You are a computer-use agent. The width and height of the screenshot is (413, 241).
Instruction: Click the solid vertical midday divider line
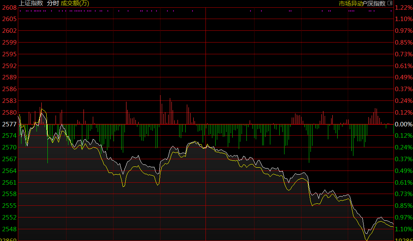(206, 122)
